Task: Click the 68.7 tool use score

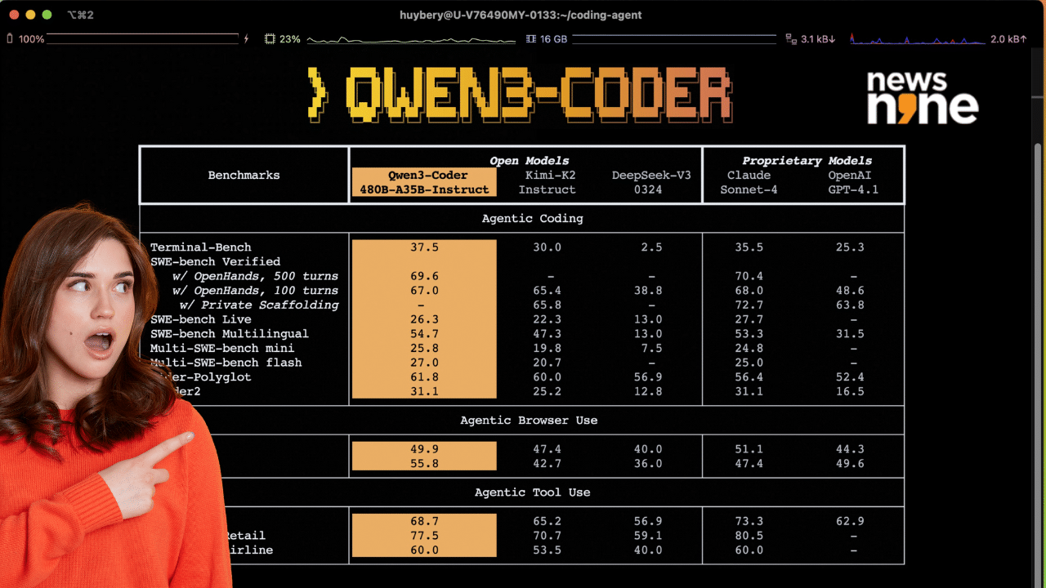Action: click(424, 521)
